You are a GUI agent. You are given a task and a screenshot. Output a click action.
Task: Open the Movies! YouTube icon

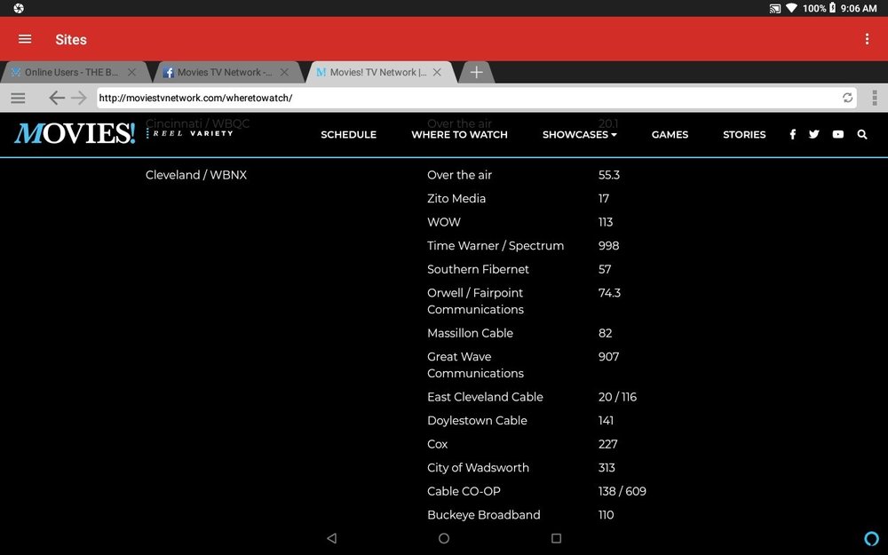(837, 134)
